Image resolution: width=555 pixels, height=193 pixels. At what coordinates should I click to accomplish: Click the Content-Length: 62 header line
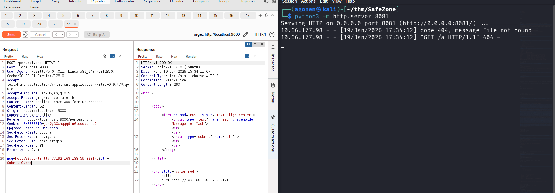point(25,106)
